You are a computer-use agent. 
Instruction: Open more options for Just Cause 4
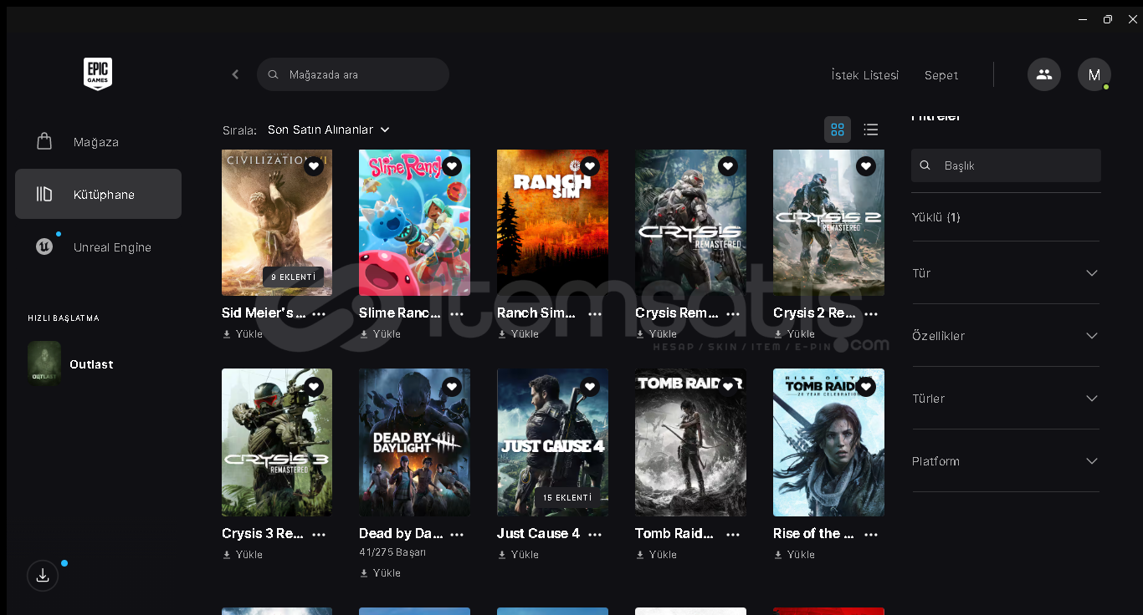[595, 535]
